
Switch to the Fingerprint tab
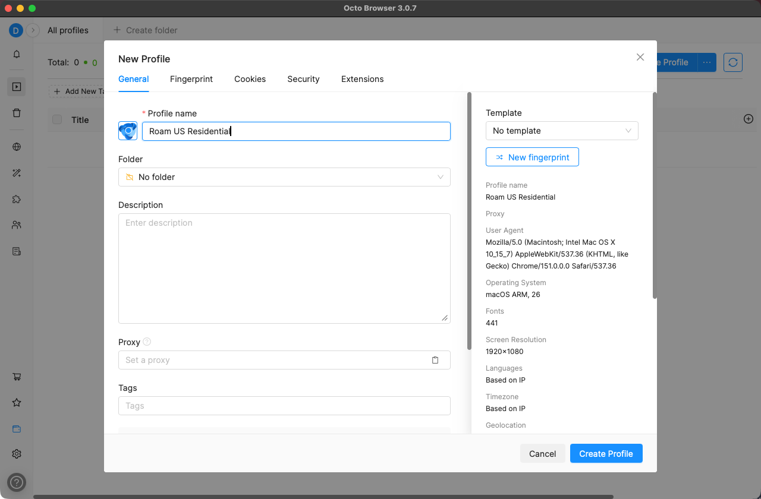click(x=191, y=79)
